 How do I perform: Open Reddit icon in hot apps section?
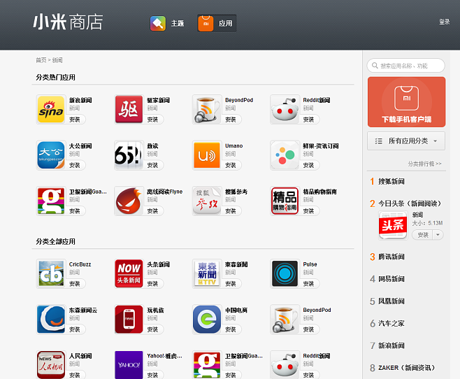[x=285, y=109]
